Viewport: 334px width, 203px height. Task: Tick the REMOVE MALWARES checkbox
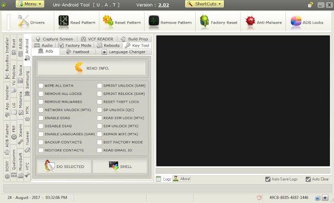click(41, 102)
